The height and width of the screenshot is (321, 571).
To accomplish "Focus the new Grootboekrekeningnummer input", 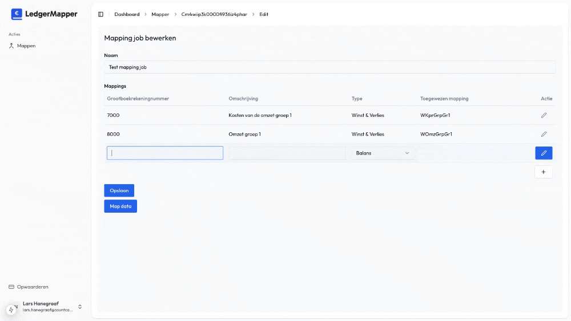I will coord(165,153).
